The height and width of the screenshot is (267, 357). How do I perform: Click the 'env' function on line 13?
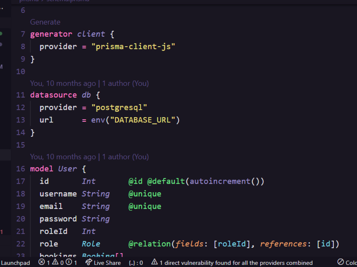pyautogui.click(x=98, y=120)
